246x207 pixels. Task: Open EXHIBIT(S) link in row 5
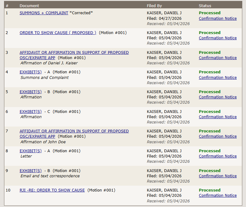tap(31, 92)
